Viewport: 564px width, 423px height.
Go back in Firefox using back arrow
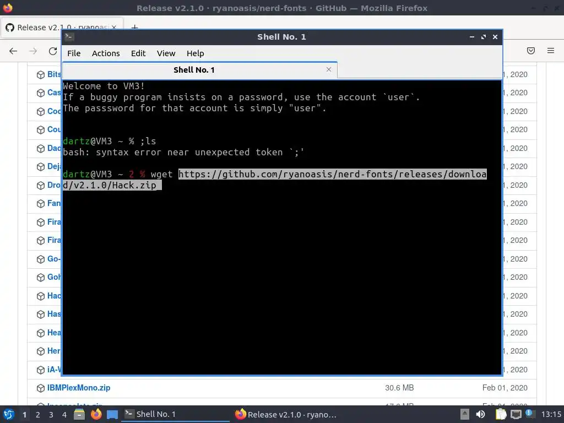pos(13,51)
